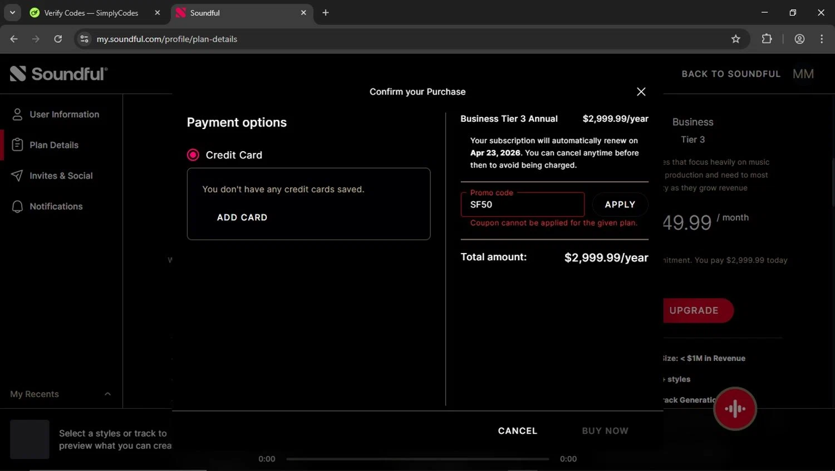Close the Soundful tab
The height and width of the screenshot is (471, 835).
pyautogui.click(x=303, y=13)
